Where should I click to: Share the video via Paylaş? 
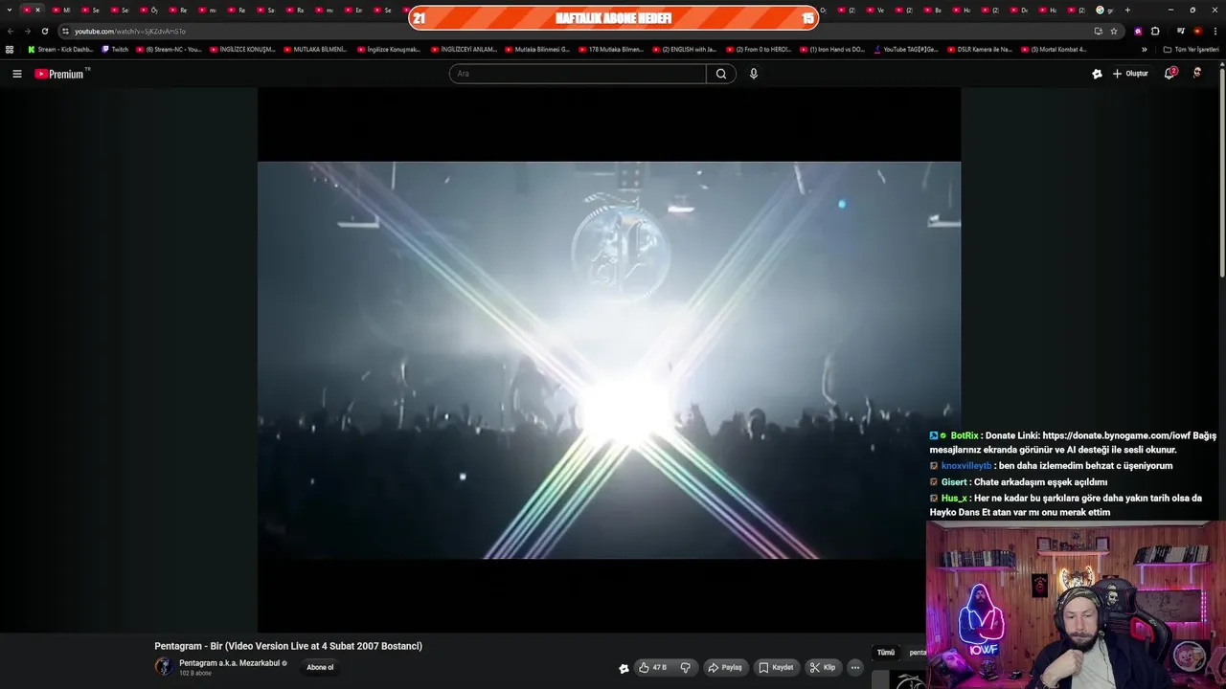coord(725,668)
